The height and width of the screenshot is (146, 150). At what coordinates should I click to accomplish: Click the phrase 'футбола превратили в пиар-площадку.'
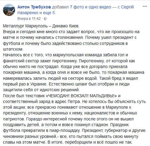[42, 130]
